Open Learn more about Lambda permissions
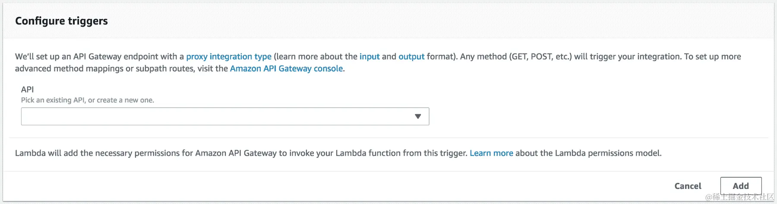 491,153
